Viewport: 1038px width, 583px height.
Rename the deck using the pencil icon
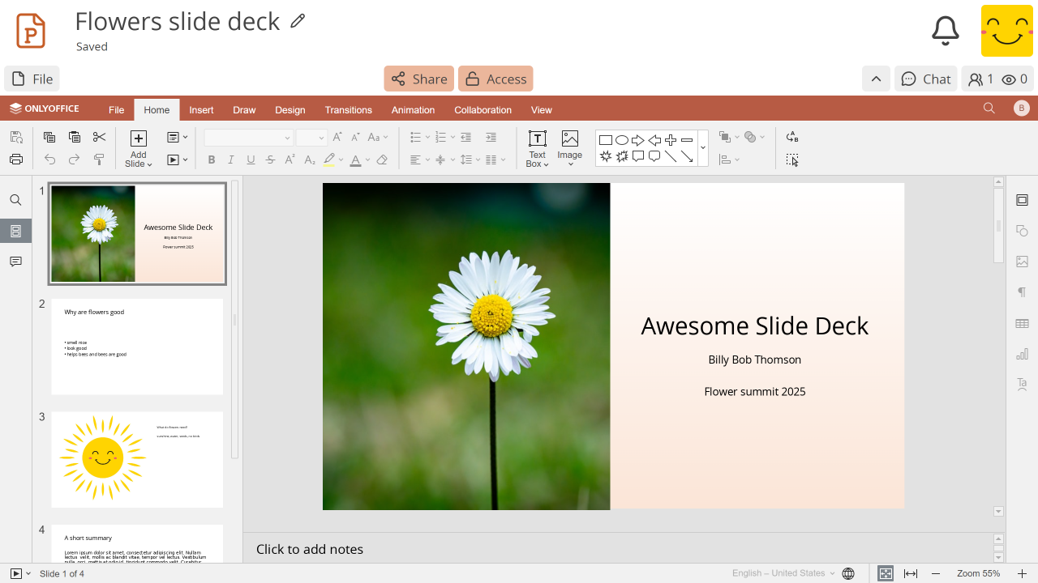(298, 21)
